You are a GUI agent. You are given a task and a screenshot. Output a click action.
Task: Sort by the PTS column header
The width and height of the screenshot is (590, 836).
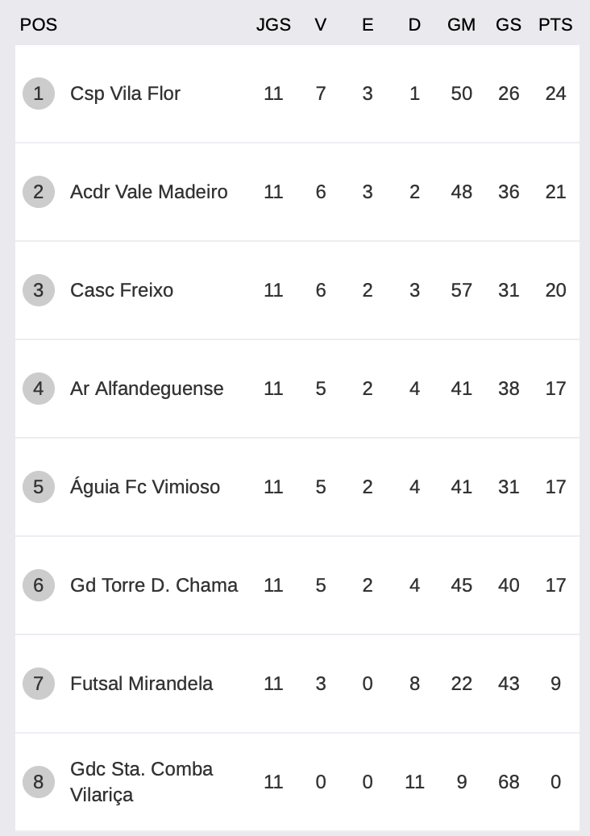[x=555, y=24]
